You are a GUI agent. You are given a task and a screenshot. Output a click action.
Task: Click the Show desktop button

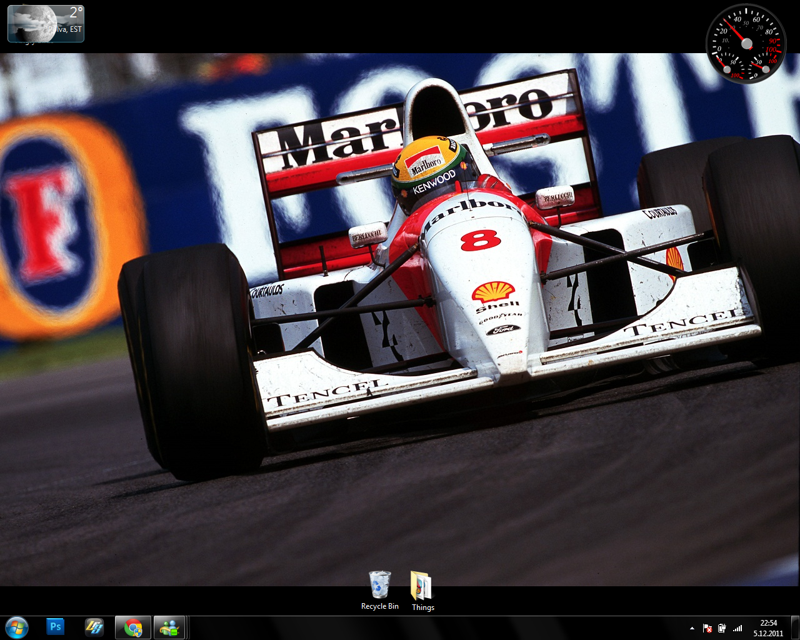point(795,627)
